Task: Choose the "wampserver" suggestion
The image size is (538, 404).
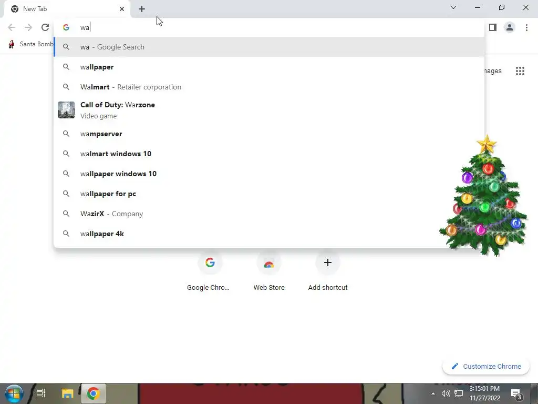Action: coord(269,134)
